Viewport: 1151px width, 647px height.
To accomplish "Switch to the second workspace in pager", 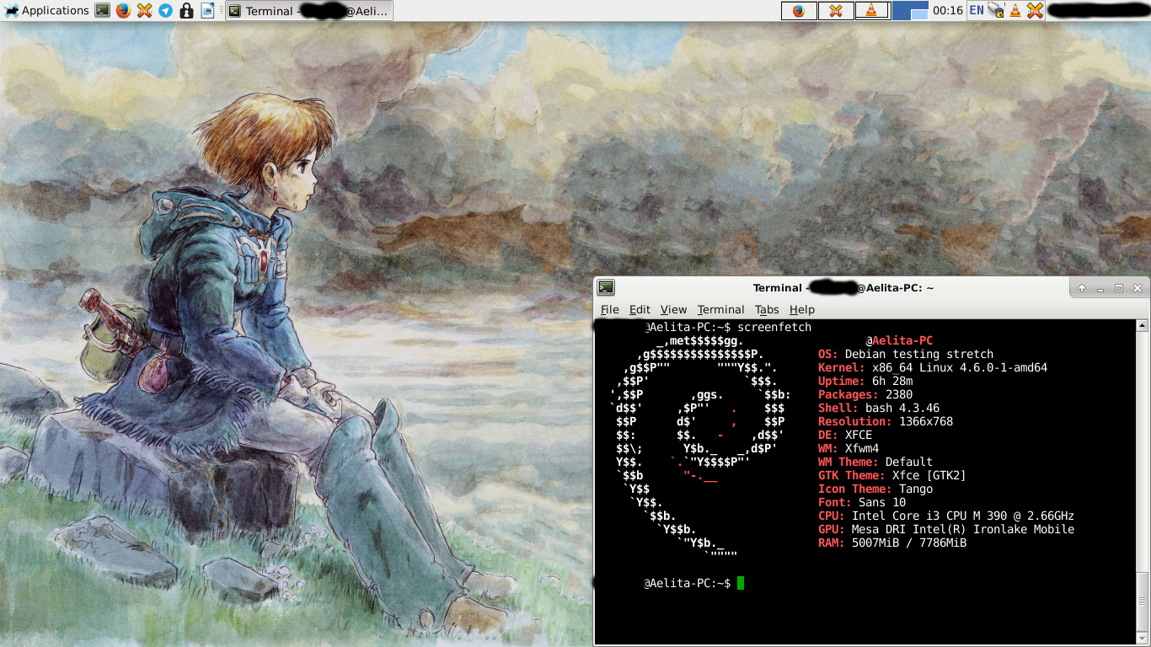I will coord(918,11).
